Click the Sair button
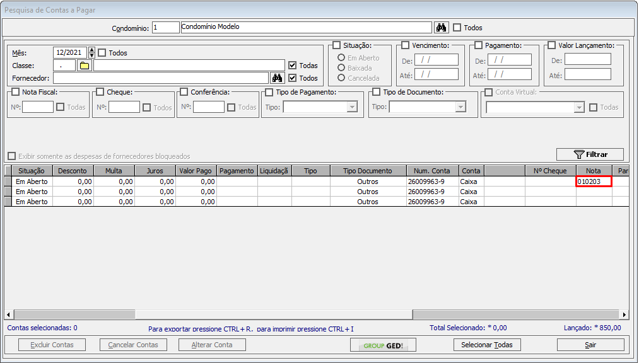 pos(590,345)
